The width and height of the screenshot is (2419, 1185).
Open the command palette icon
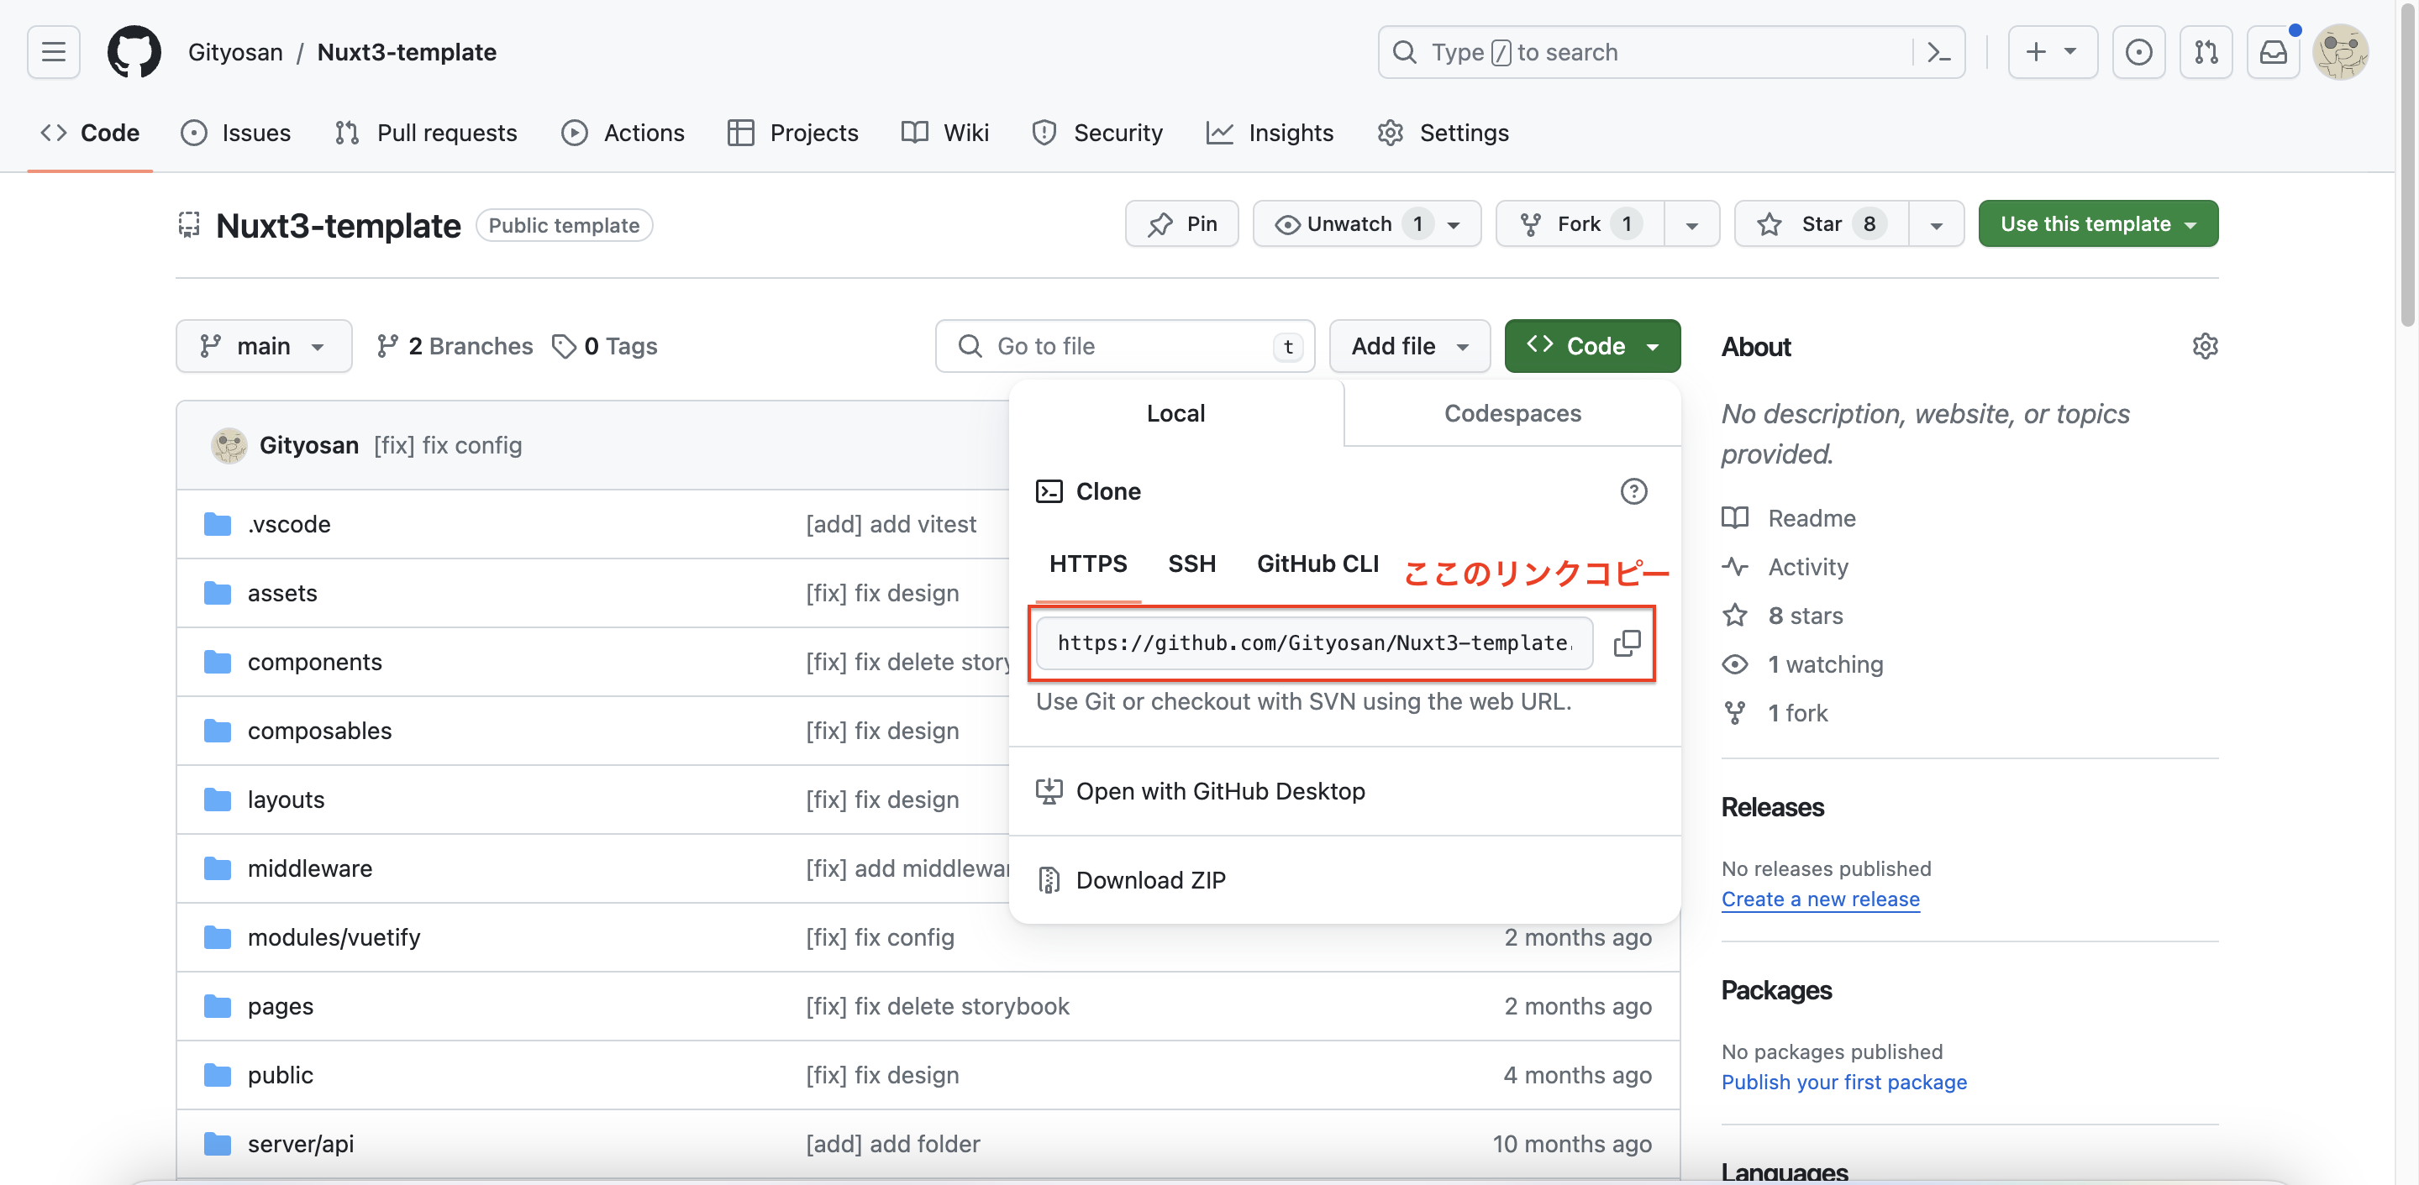(x=1938, y=51)
